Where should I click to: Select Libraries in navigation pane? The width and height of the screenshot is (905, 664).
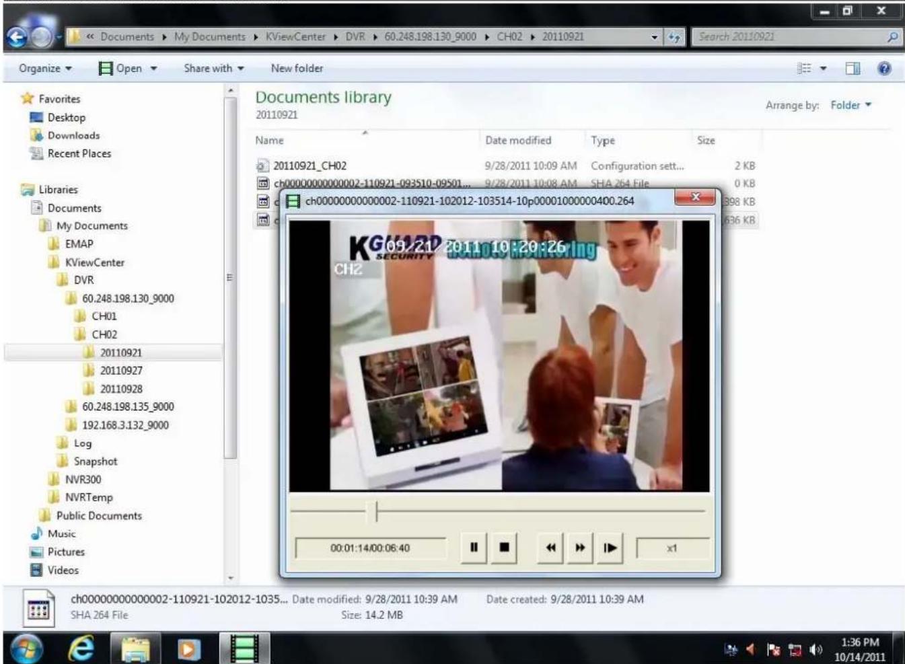(58, 190)
